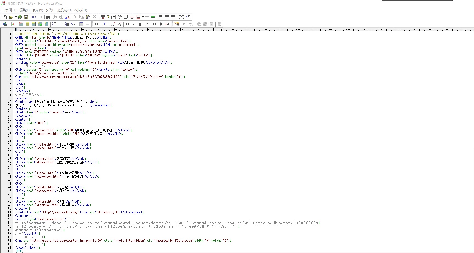Open Find with the binoculars icon
Viewport: 474px width, 253px height.
tap(48, 17)
